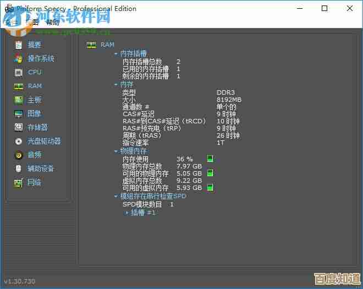Collapse the 物理内存 (Physical Memory) section
The width and height of the screenshot is (363, 289).
116,151
